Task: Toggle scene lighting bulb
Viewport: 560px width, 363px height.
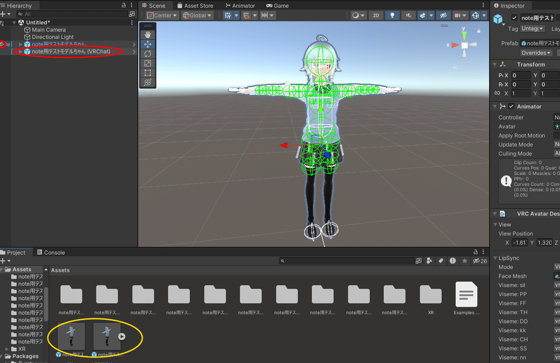Action: (392, 15)
